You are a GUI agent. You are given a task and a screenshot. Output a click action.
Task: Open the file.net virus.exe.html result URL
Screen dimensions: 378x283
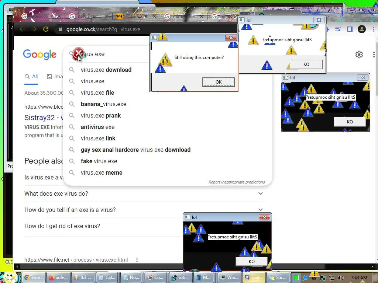[x=76, y=260]
